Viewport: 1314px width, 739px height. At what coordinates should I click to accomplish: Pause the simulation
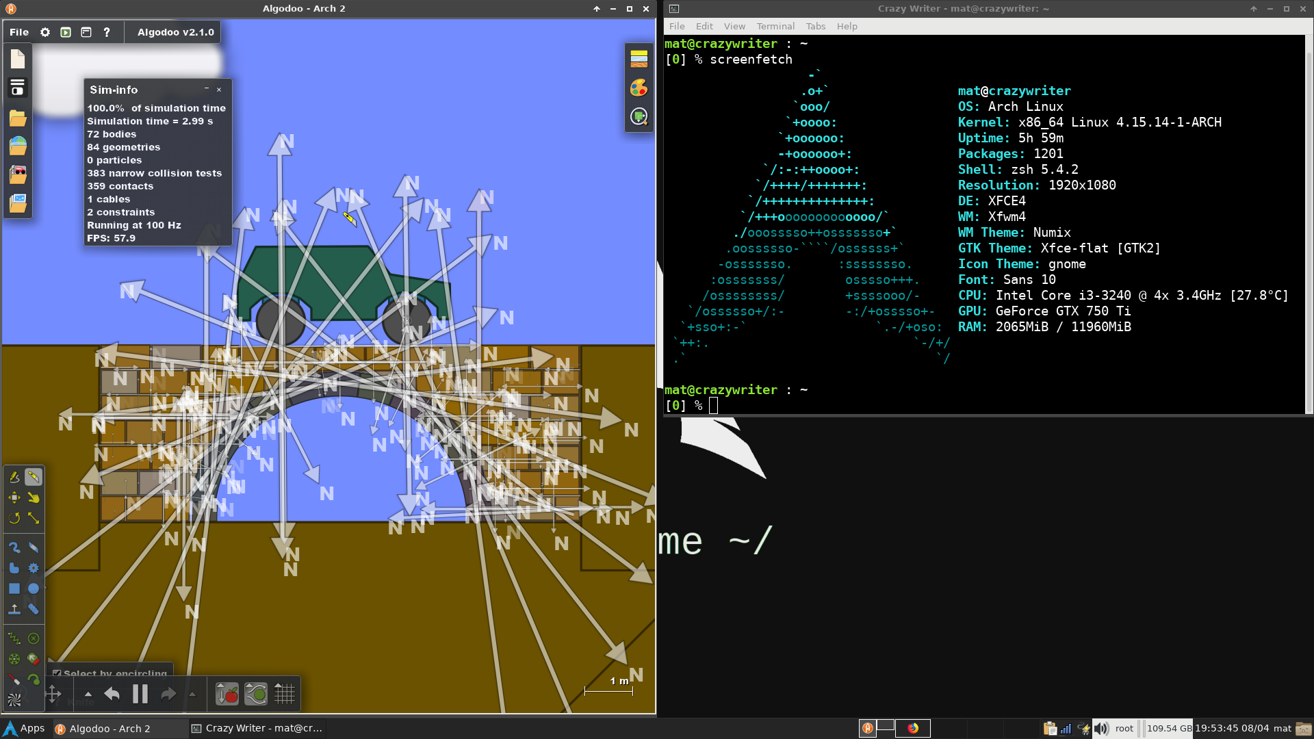[140, 695]
